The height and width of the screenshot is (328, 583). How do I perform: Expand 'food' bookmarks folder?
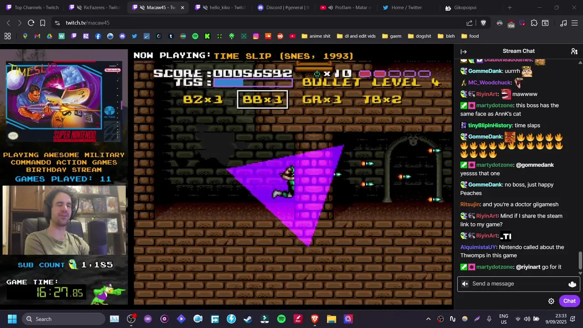coord(470,36)
